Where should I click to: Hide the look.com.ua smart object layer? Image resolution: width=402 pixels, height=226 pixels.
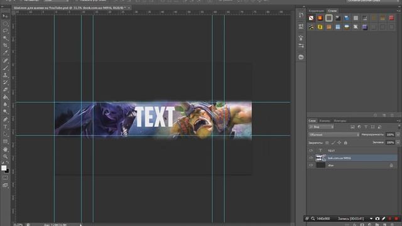click(x=311, y=158)
